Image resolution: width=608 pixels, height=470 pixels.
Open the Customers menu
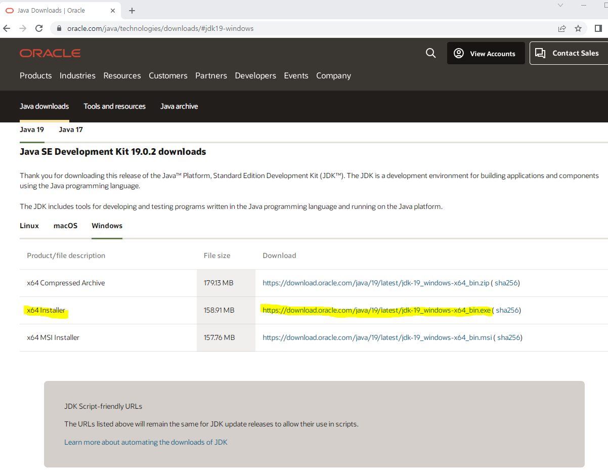pos(168,75)
